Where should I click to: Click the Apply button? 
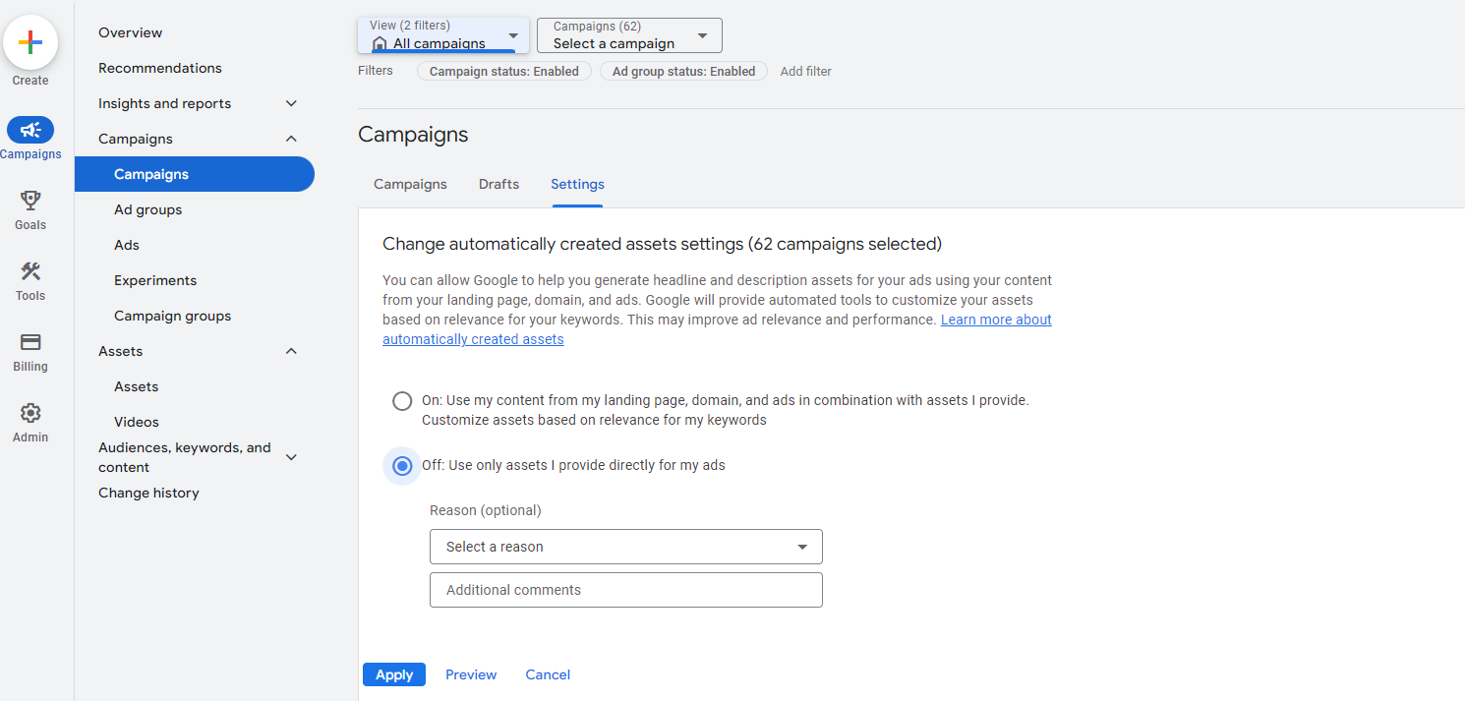[x=394, y=674]
